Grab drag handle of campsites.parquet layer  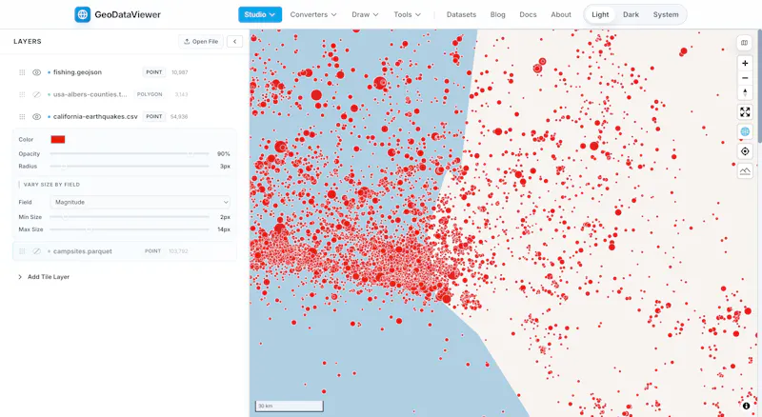click(22, 251)
